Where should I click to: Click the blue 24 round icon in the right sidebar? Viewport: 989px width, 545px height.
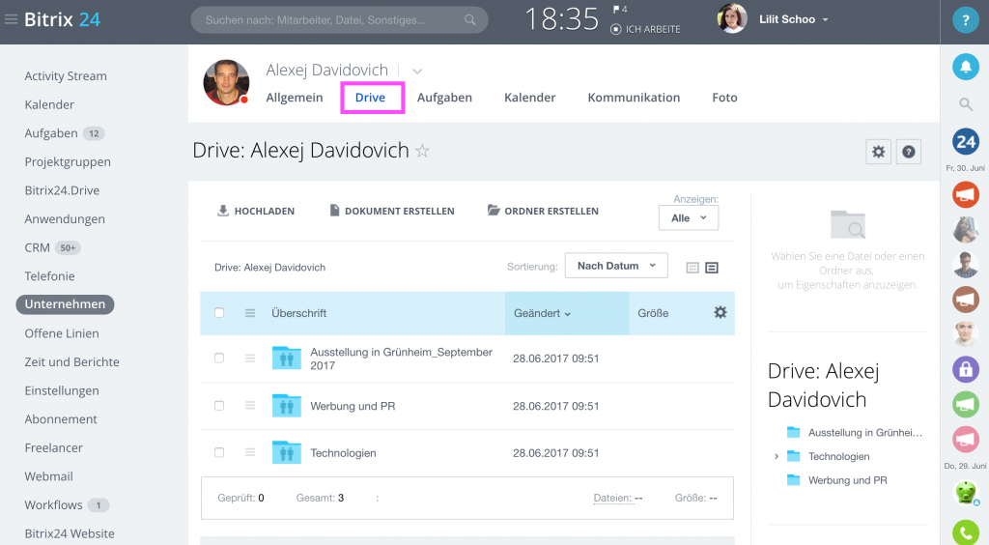click(965, 142)
